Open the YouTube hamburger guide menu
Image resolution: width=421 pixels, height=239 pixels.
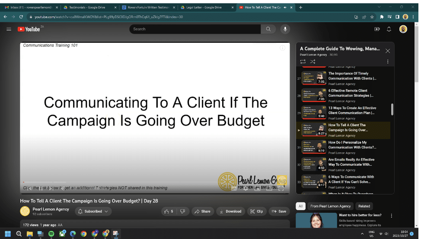coord(9,29)
